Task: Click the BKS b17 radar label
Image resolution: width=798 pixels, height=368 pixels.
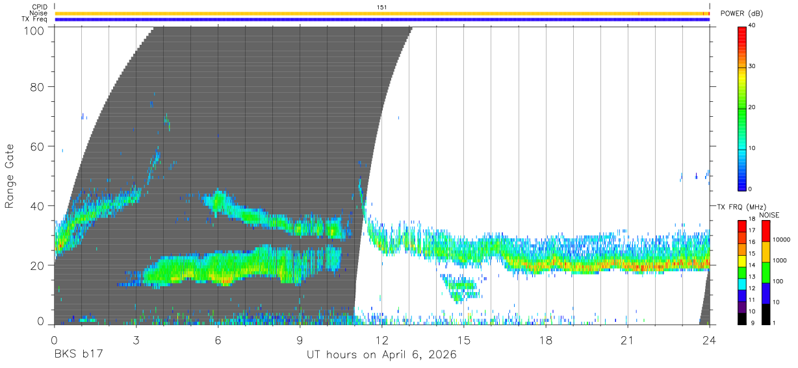Action: click(x=78, y=355)
